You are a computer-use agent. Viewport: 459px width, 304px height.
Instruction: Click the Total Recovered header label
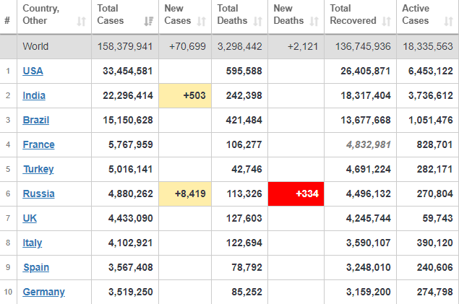353,14
